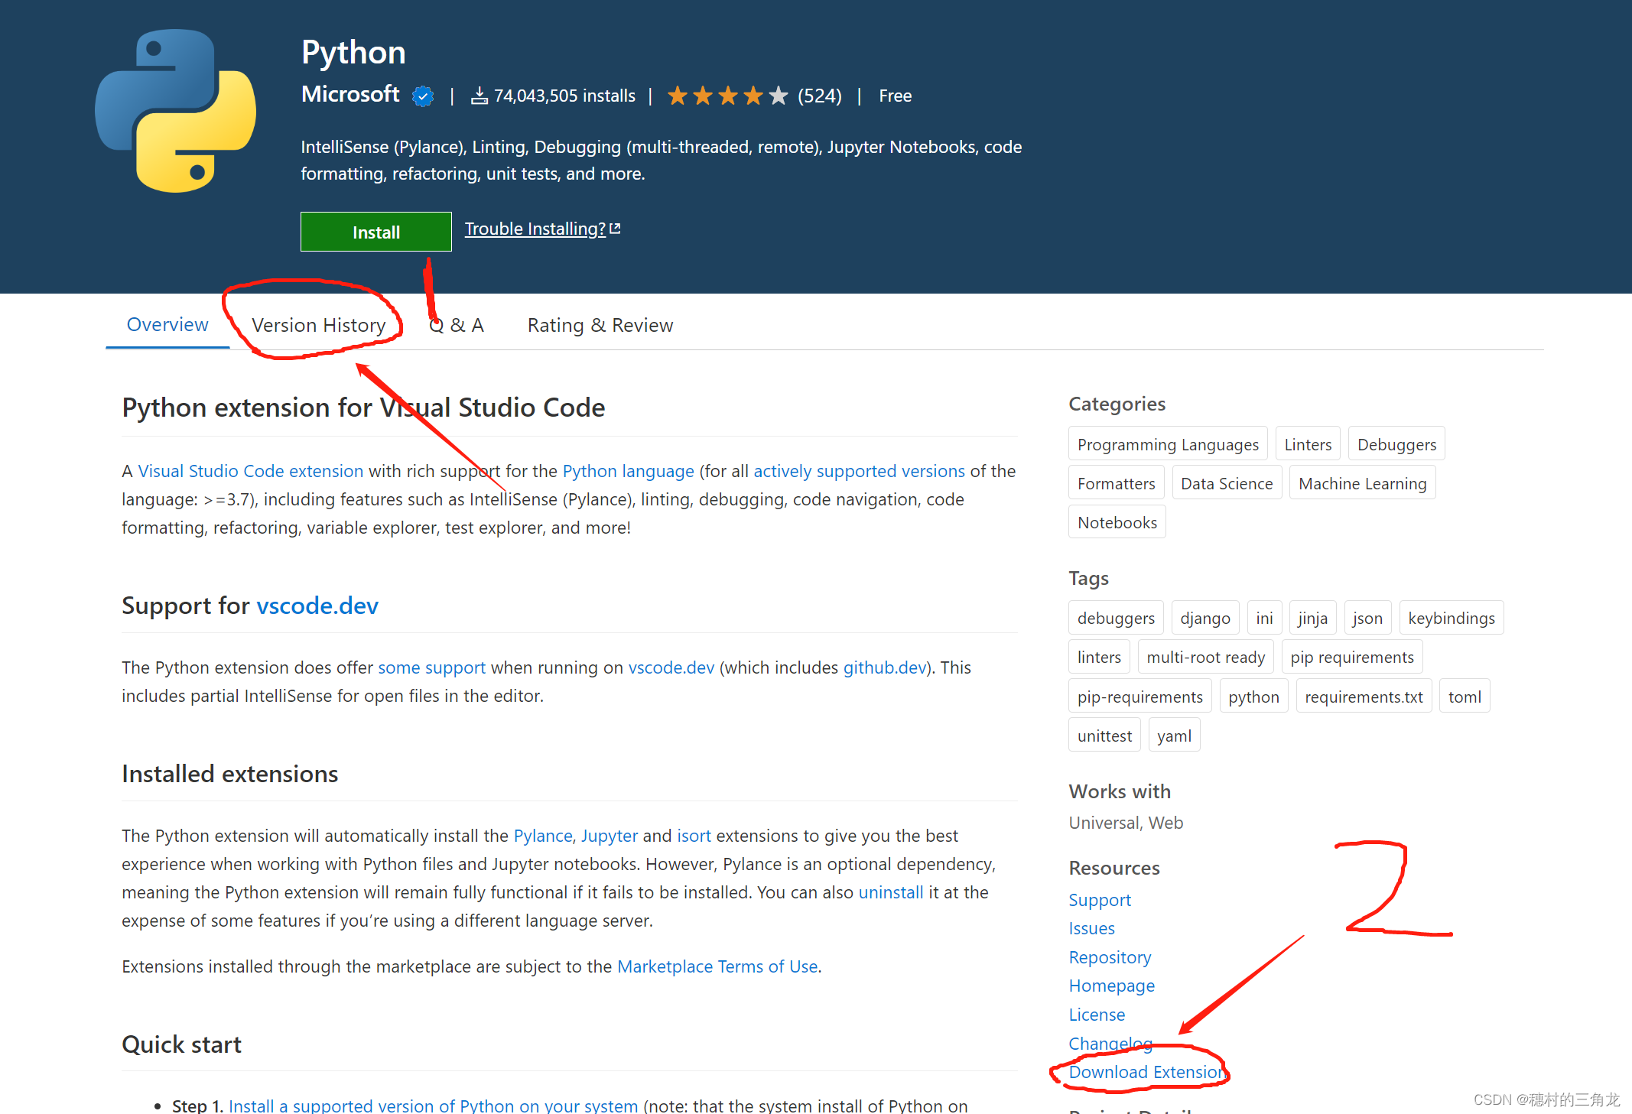Screen dimensions: 1632x1114
Task: Open the some support link
Action: 432,667
